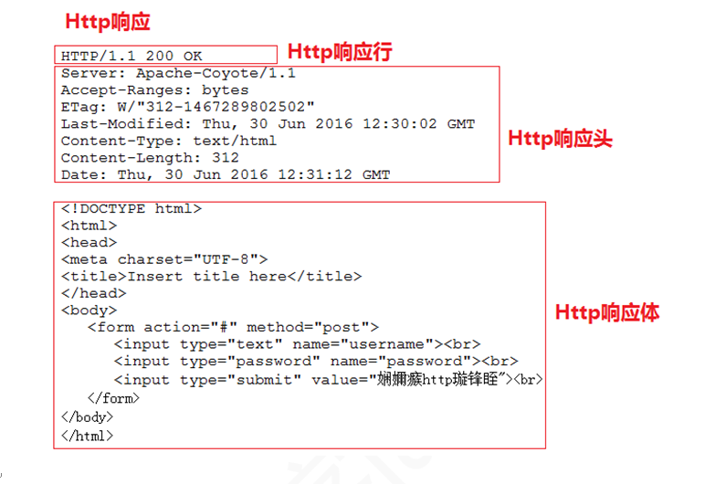Click the <!DOCTYPE html> line
Viewport: 705px width, 484px height.
pos(132,209)
